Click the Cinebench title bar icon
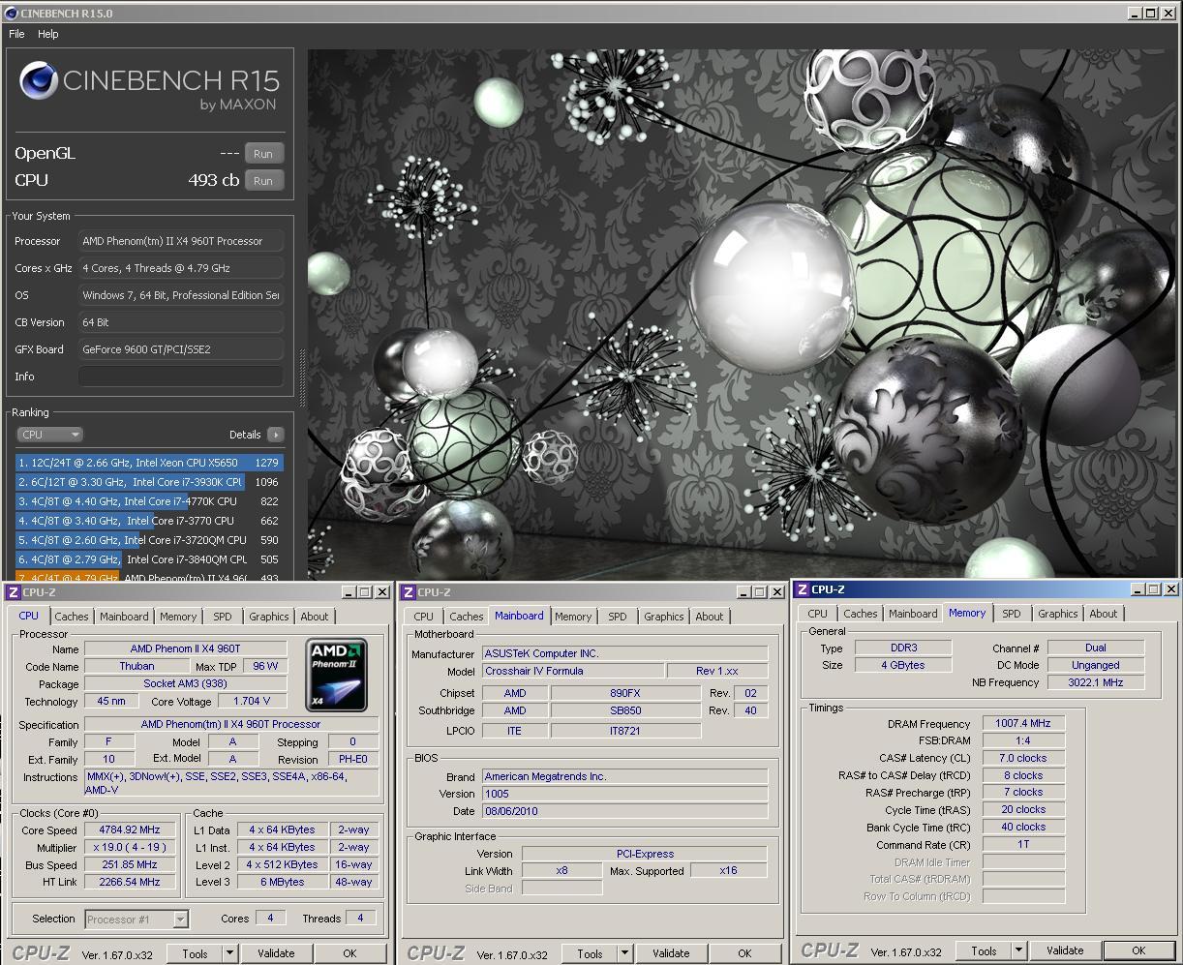 [x=12, y=13]
